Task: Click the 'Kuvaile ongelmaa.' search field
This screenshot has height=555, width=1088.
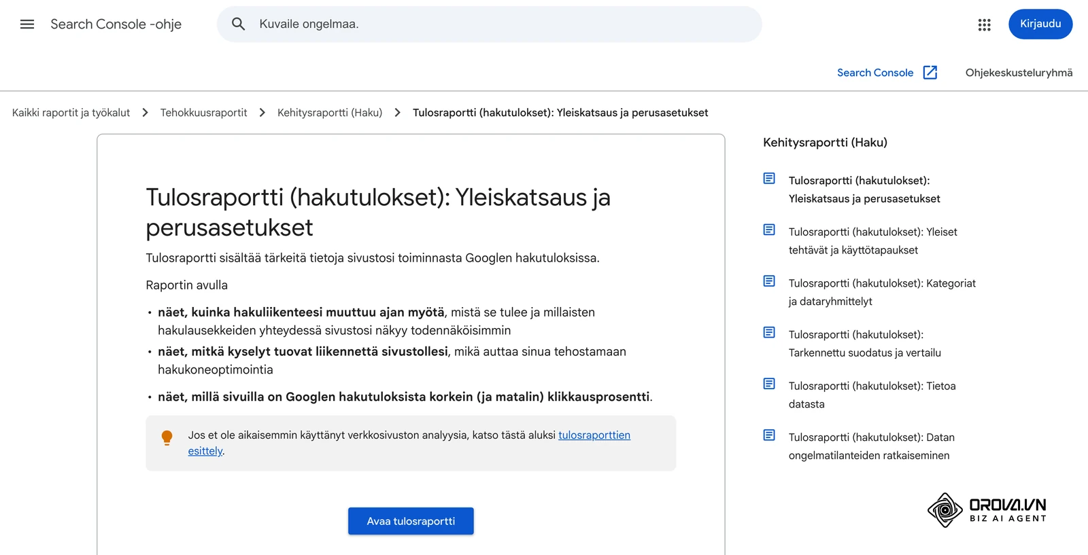Action: (x=490, y=24)
